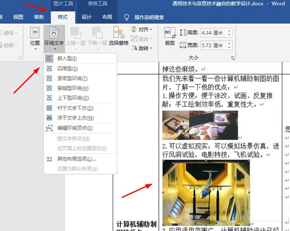This screenshot has height=231, width=290.
Task: Switch to the 格式 ribbon tab
Action: click(63, 17)
